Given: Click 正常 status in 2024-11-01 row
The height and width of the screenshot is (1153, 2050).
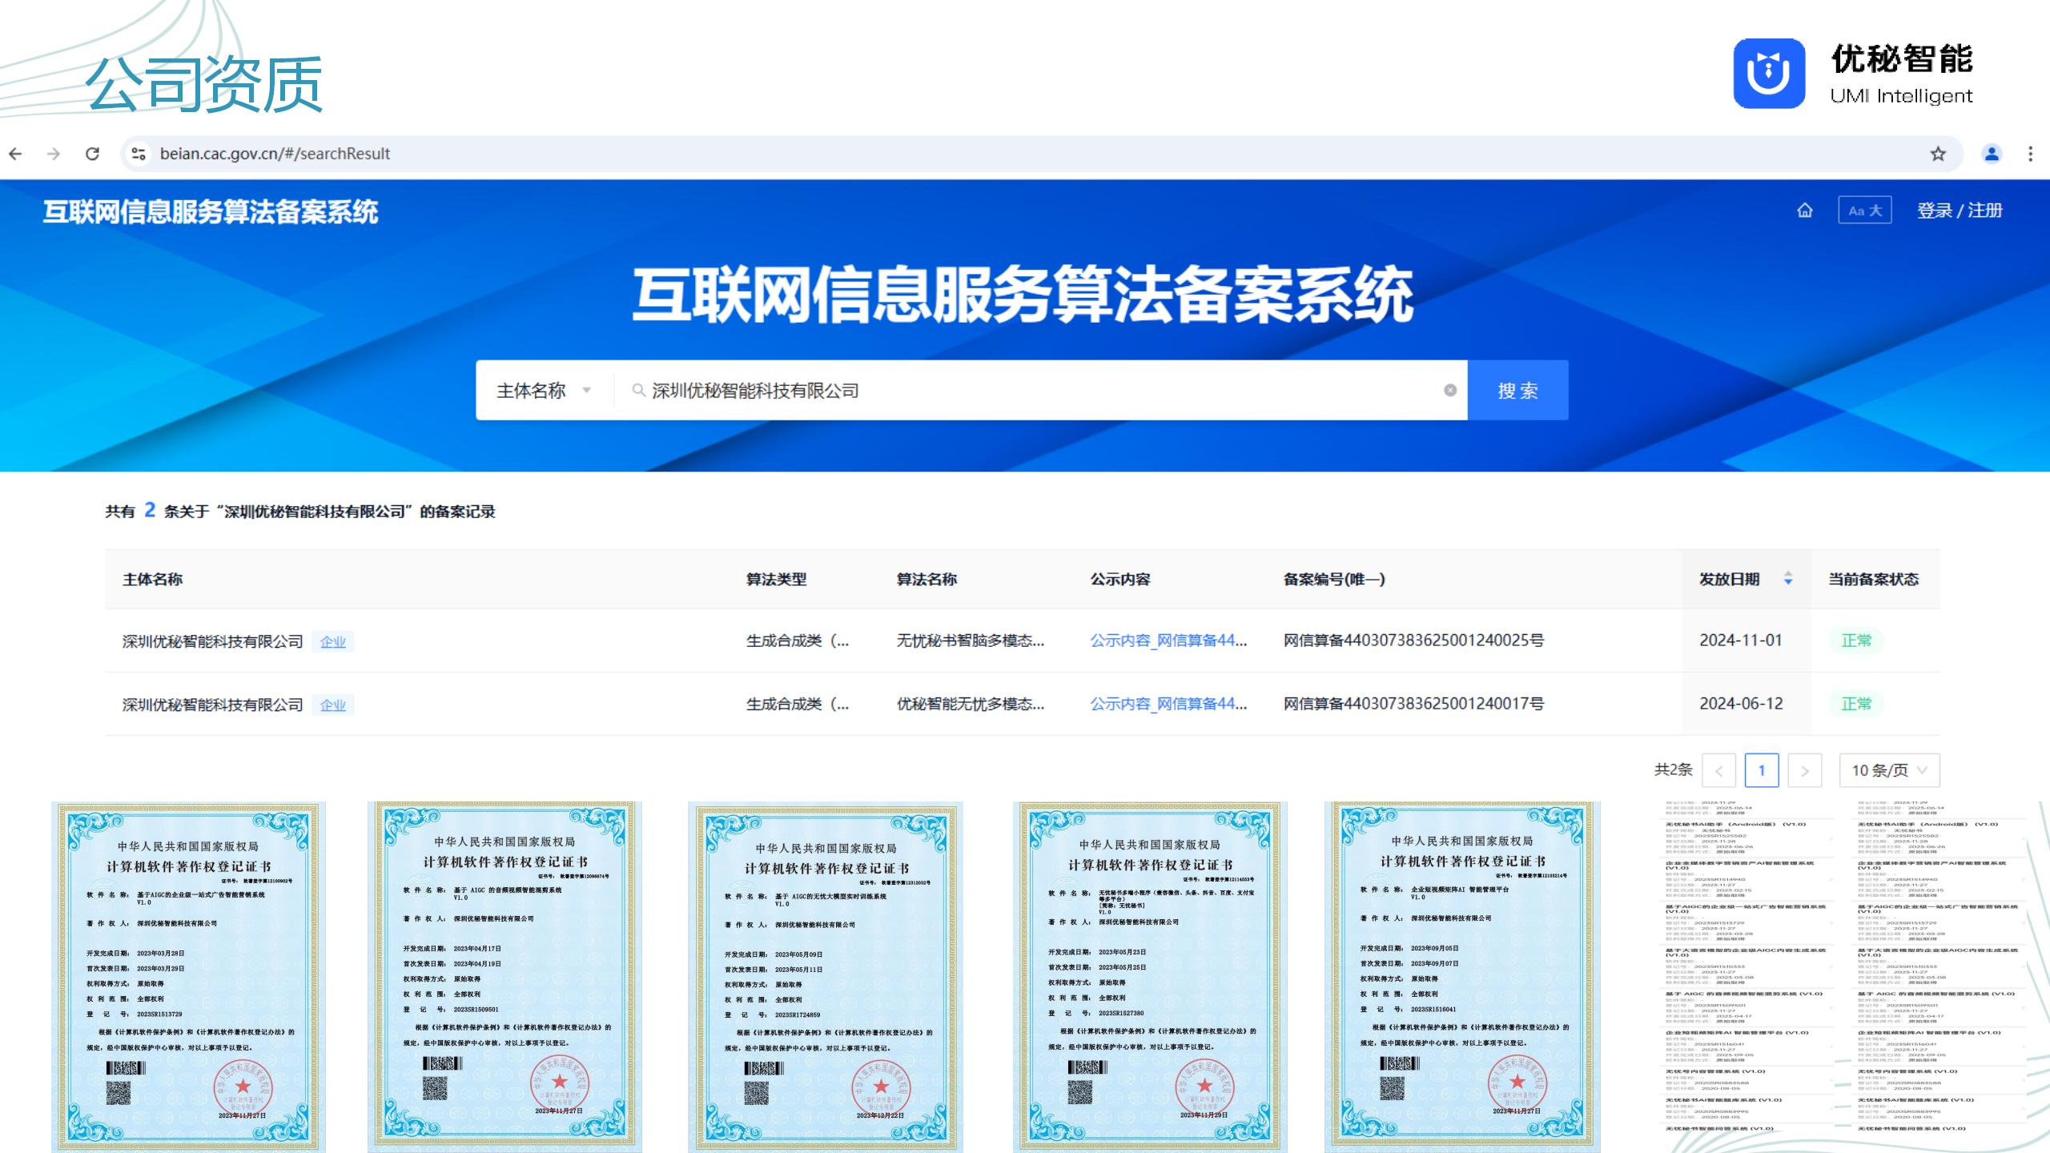Looking at the screenshot, I should 1856,641.
